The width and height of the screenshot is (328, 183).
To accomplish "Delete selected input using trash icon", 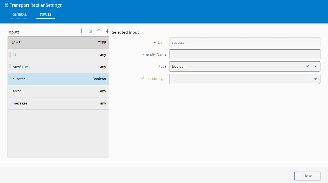I will (90, 31).
